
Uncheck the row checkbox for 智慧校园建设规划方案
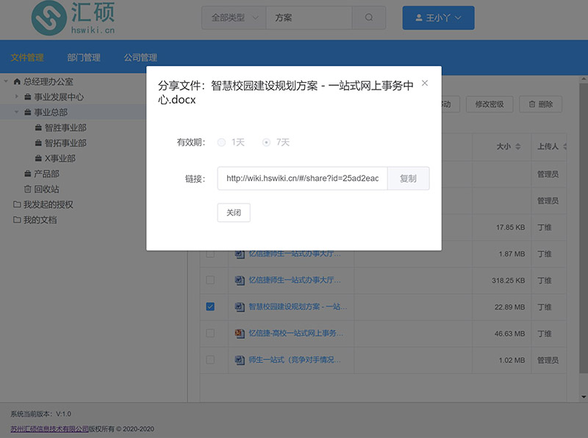[x=210, y=306]
